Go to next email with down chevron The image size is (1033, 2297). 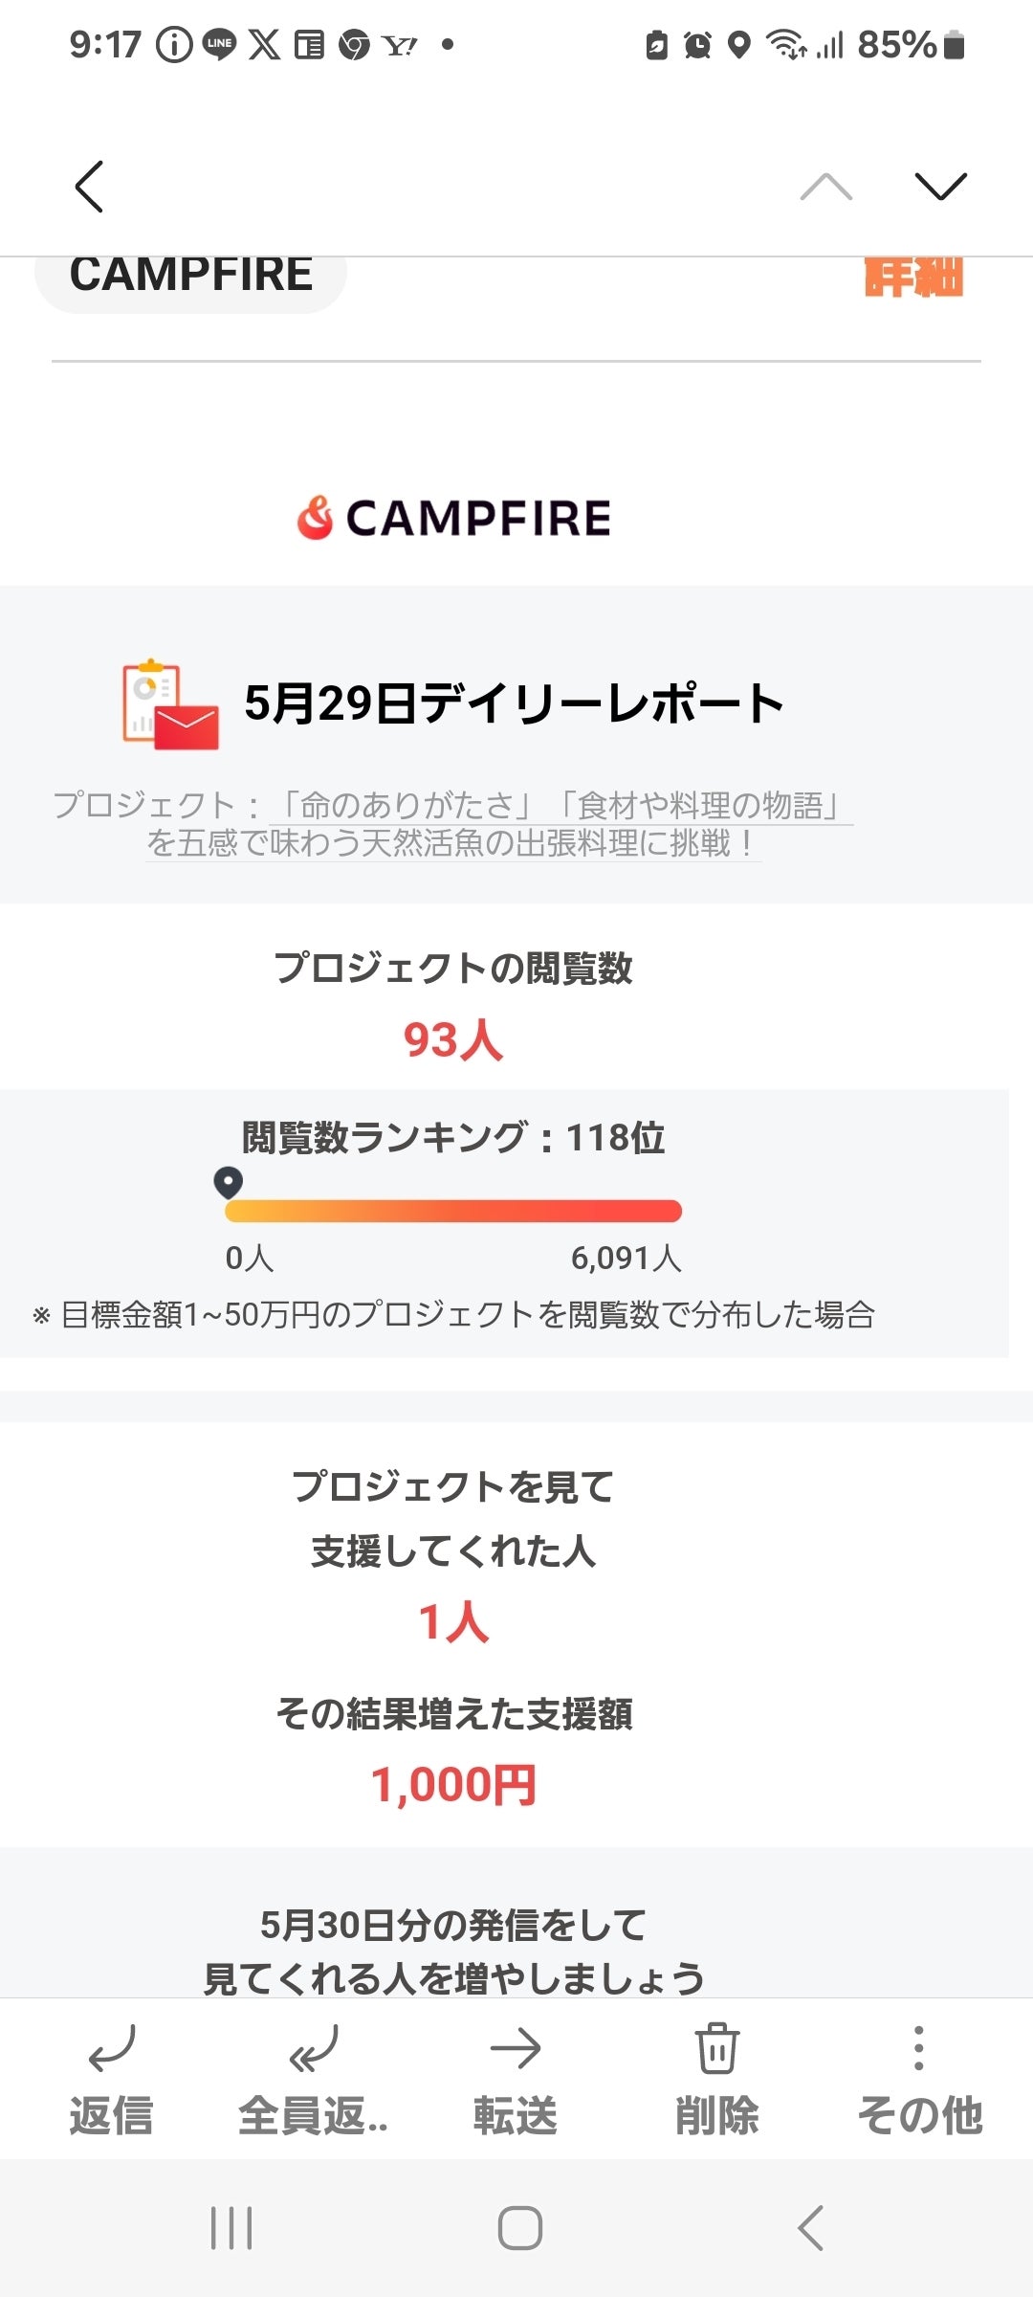(x=940, y=187)
